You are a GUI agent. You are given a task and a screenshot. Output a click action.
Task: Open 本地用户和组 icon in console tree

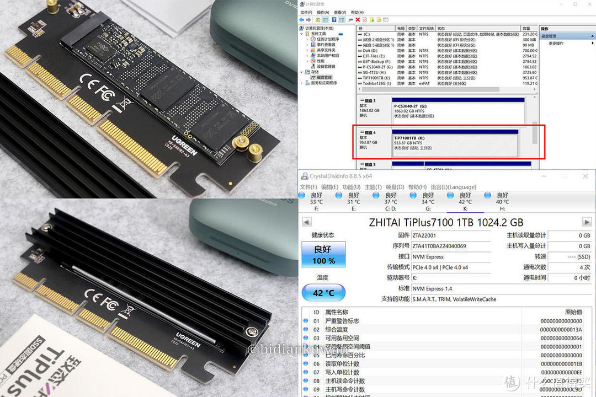tap(313, 56)
